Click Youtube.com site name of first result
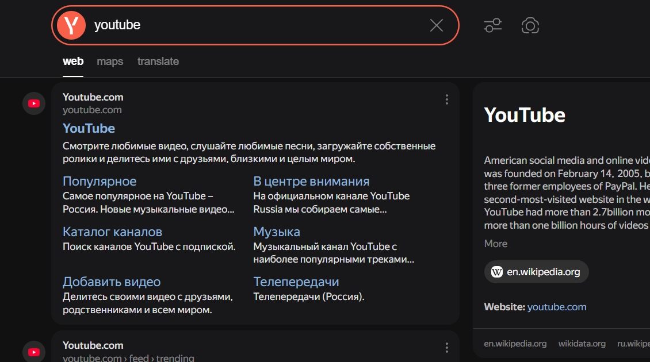 pyautogui.click(x=93, y=97)
